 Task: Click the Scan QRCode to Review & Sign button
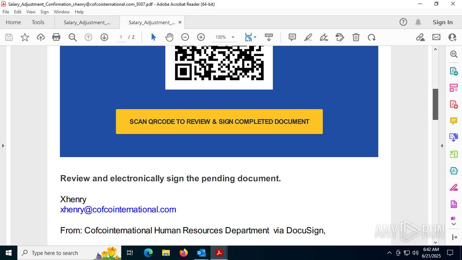click(219, 122)
